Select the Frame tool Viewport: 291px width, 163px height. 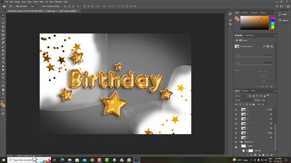click(3, 34)
